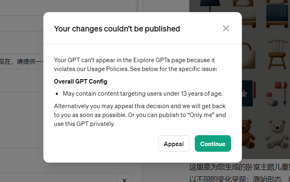Click the Chinese reply text below the image
This screenshot has width=290, height=182.
(x=240, y=173)
